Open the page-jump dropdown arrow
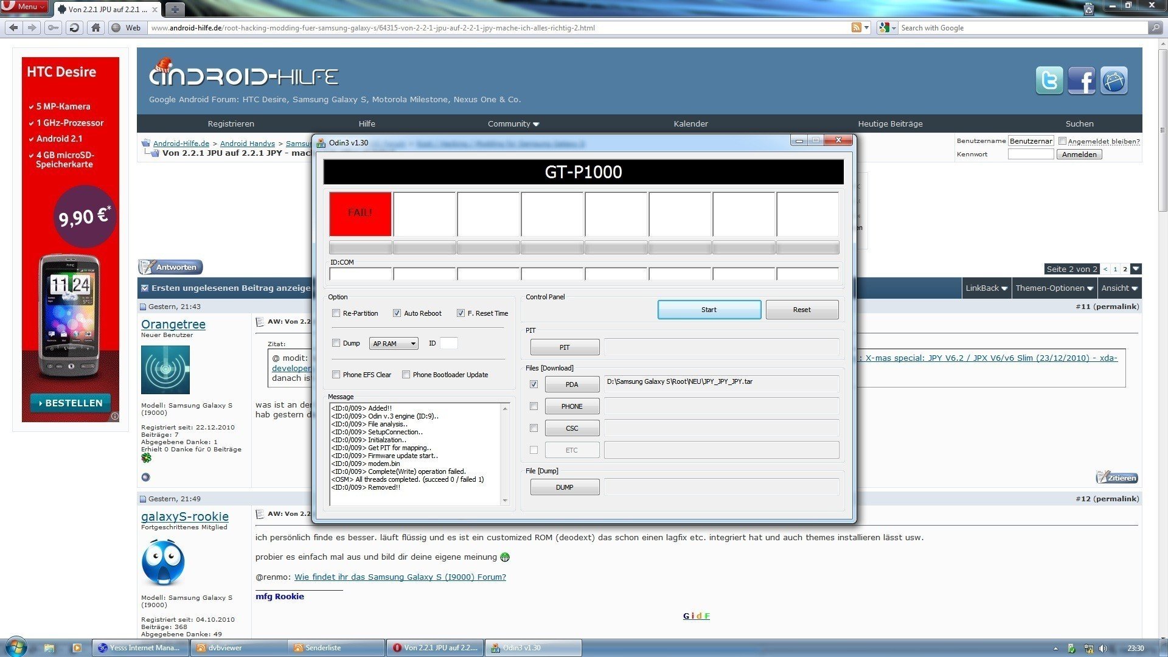 (x=1136, y=269)
